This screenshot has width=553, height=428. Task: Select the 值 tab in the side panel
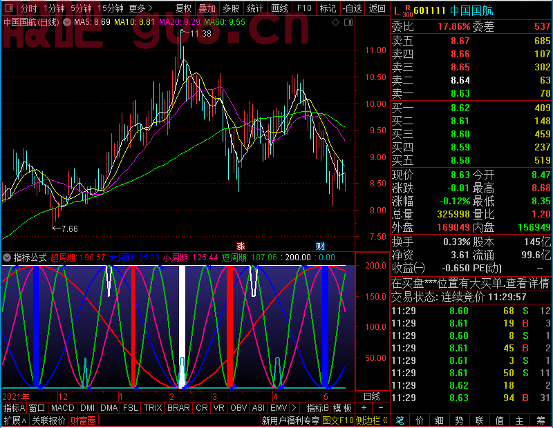(x=499, y=420)
